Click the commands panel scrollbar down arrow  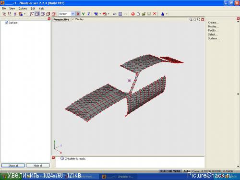click(238, 167)
